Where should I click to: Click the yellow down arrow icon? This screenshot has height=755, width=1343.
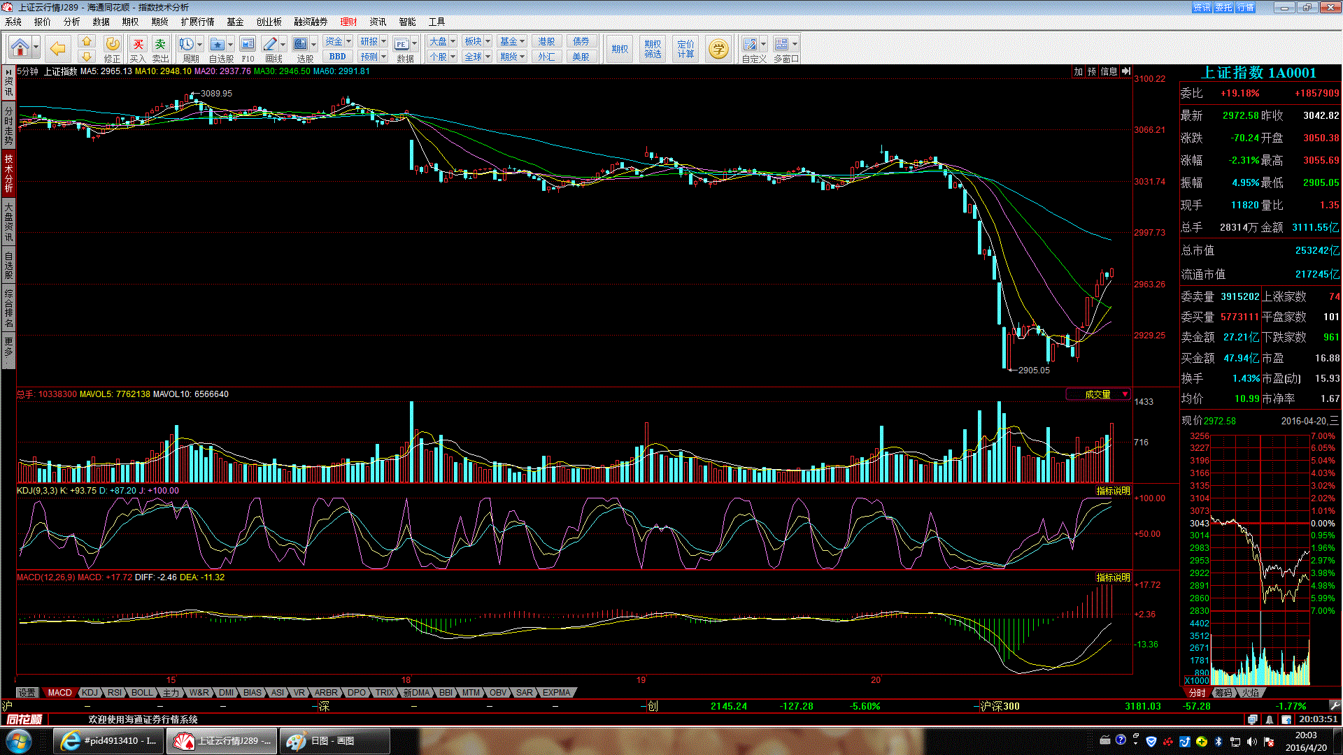pyautogui.click(x=87, y=57)
